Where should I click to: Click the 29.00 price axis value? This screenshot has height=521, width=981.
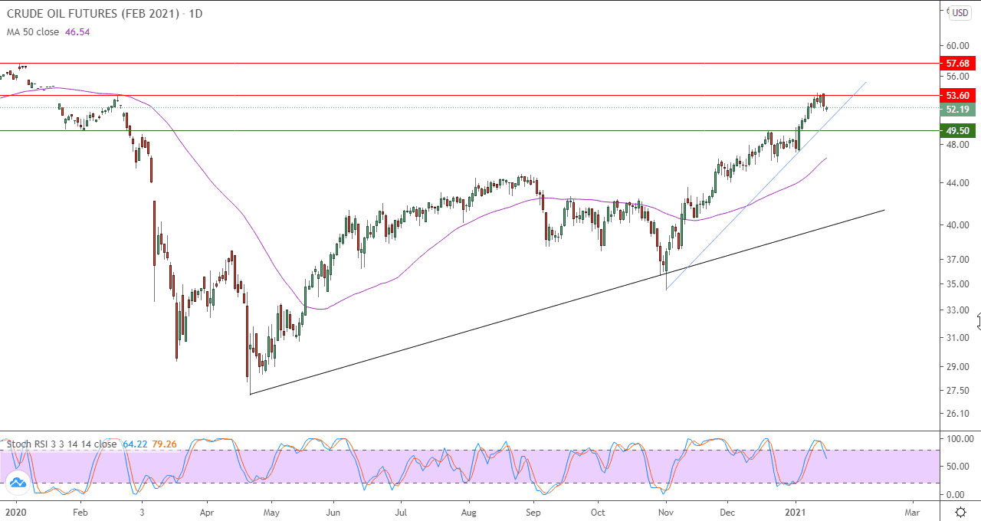(958, 367)
